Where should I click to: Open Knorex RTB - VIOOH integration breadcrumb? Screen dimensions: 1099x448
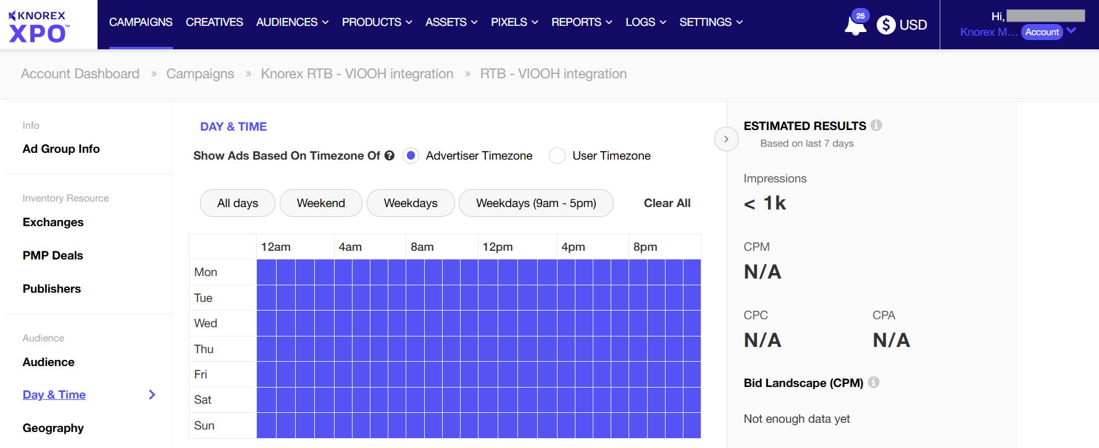357,73
